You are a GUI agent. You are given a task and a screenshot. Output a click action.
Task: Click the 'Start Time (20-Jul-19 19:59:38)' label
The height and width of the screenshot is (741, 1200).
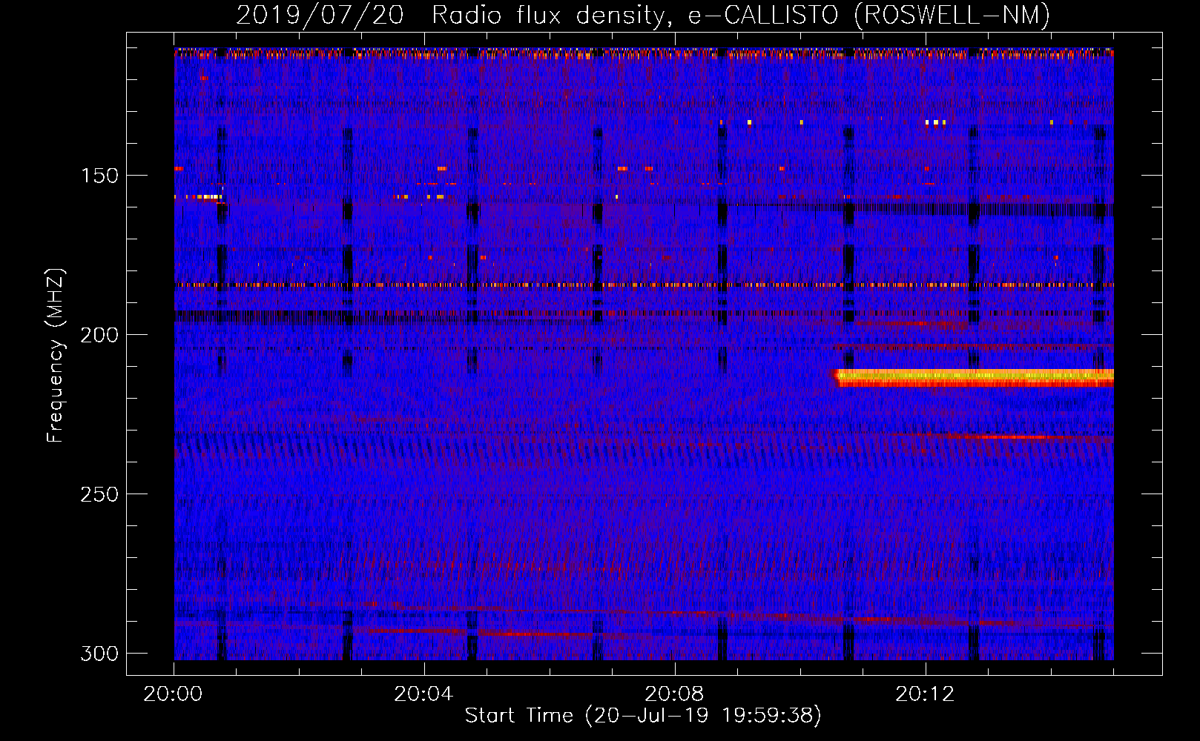(643, 716)
